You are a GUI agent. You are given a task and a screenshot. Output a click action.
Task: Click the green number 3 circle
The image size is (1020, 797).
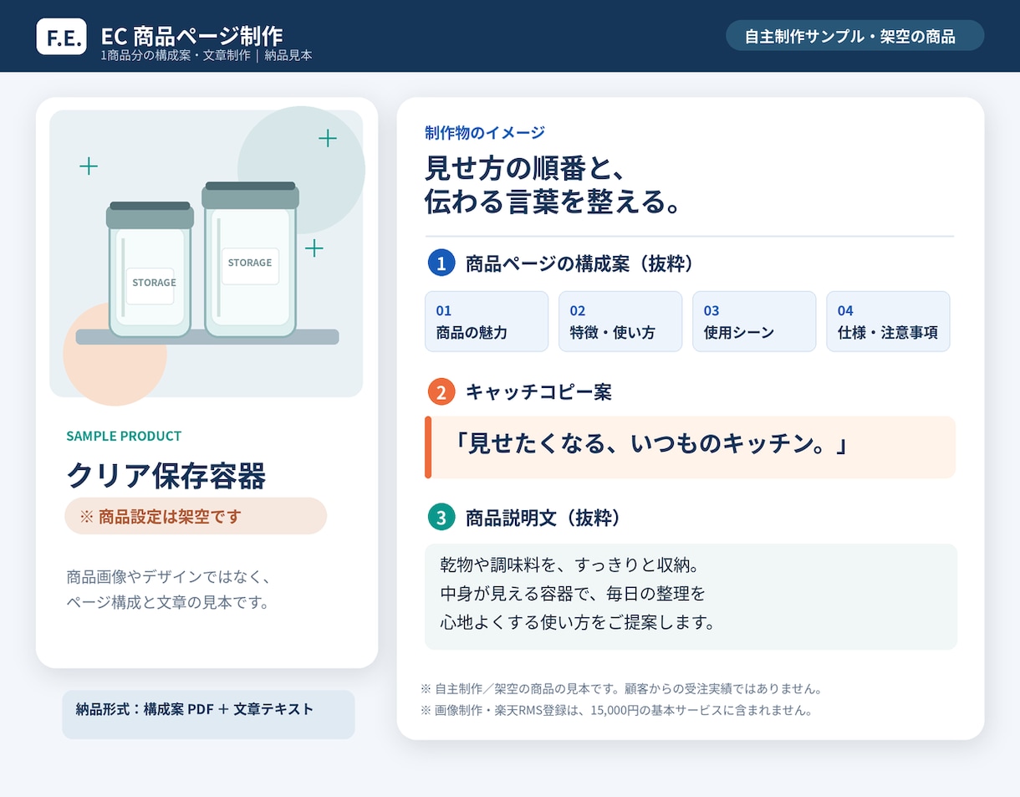tap(441, 517)
